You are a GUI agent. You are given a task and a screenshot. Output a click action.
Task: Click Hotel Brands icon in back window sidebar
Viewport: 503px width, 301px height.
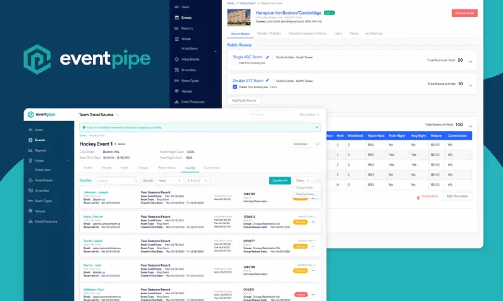177,59
